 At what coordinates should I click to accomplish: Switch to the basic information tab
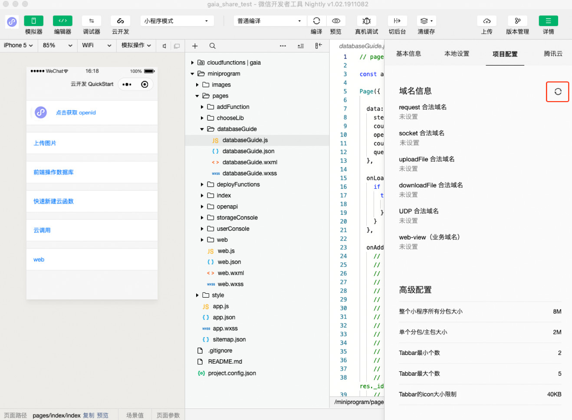(408, 54)
